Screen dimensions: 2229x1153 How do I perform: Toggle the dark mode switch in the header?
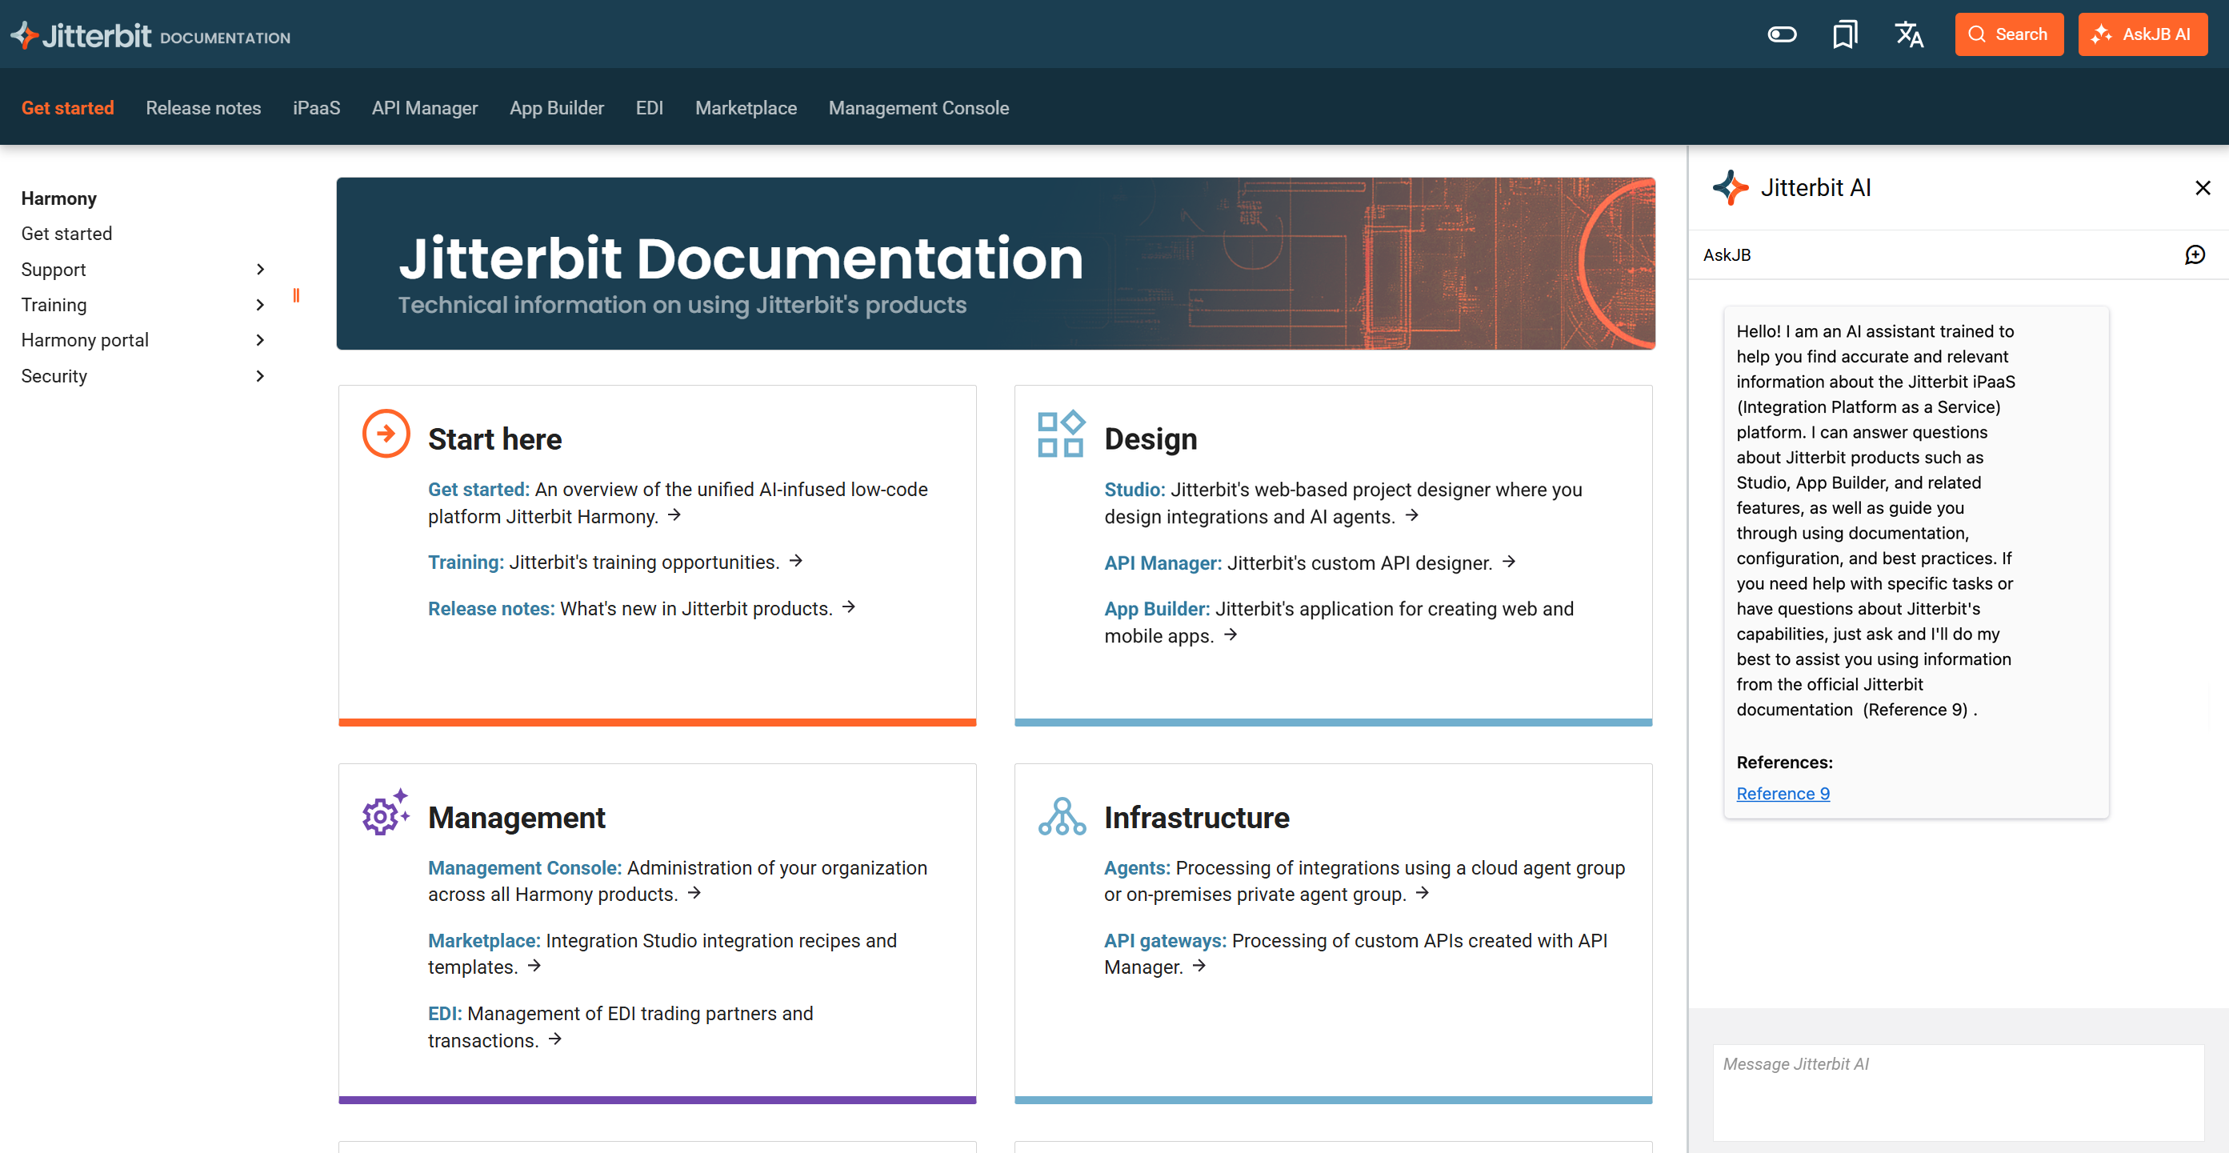click(x=1782, y=34)
